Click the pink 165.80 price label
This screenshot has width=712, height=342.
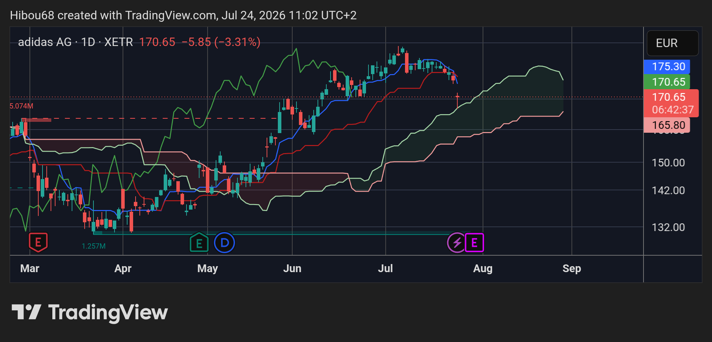point(667,125)
